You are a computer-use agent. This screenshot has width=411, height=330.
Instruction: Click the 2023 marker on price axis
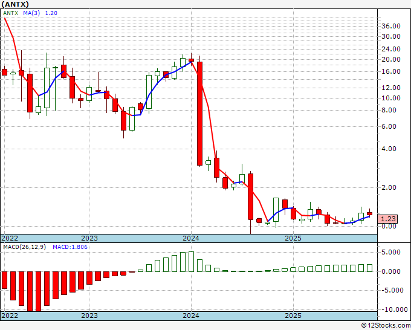pos(89,238)
